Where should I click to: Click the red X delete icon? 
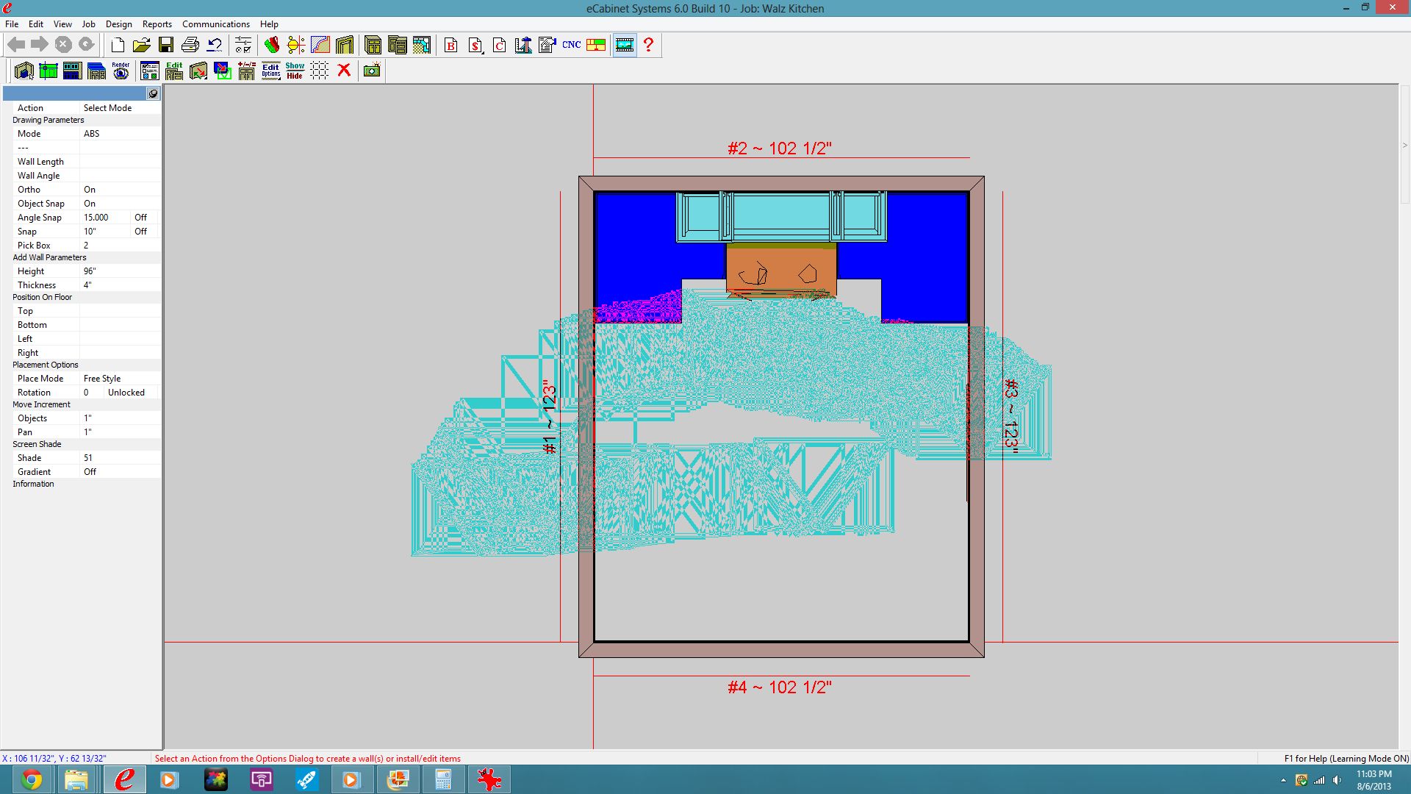tap(343, 71)
